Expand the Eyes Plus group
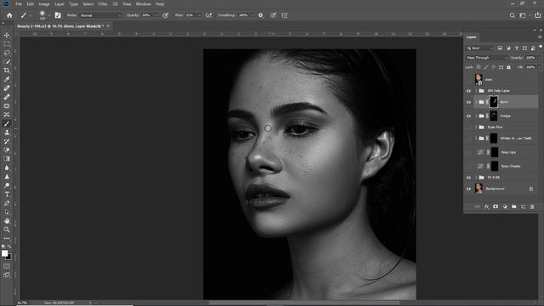 point(476,127)
